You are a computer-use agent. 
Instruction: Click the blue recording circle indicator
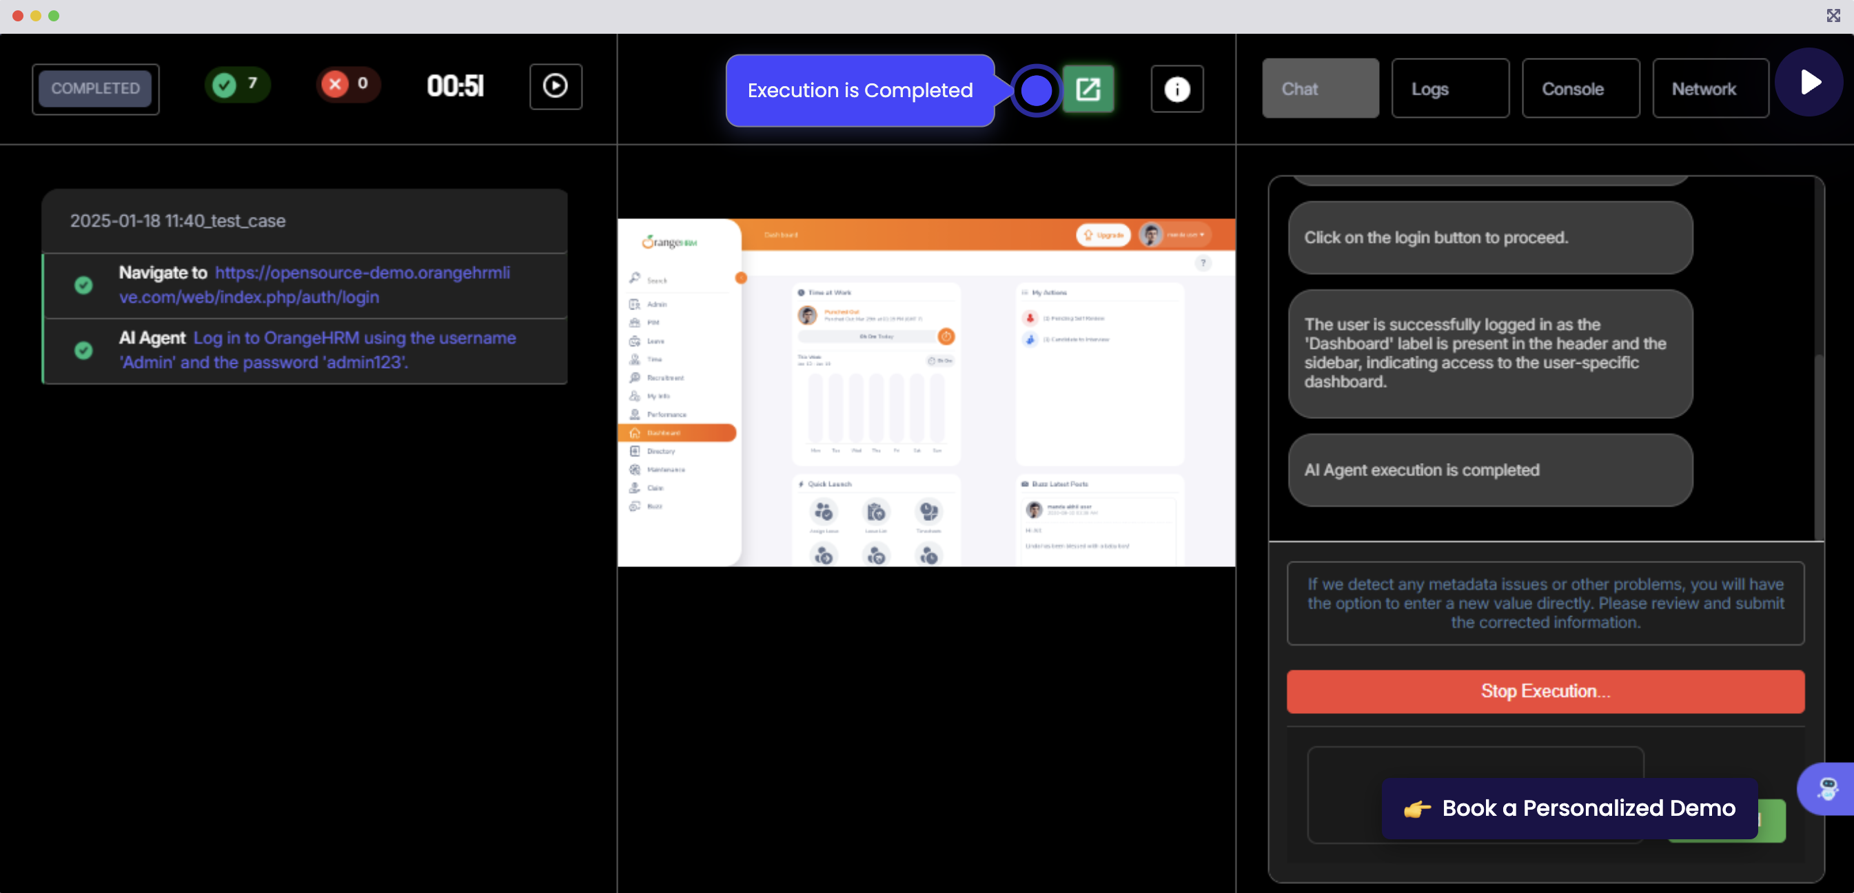pos(1036,91)
